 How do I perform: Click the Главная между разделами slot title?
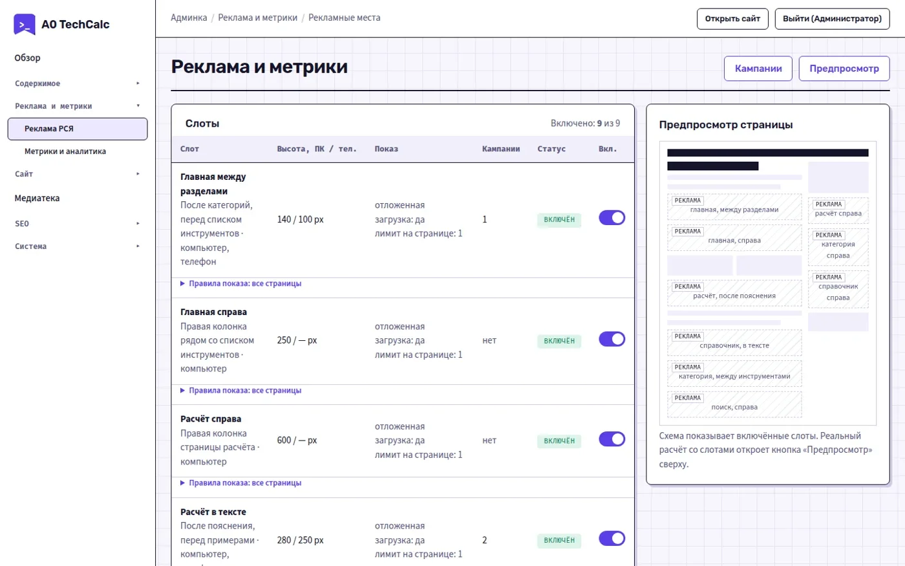coord(213,184)
